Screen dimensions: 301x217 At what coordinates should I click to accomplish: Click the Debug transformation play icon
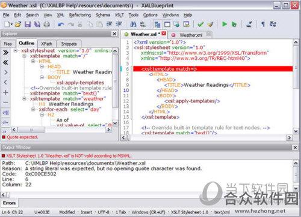tap(234, 24)
